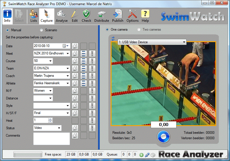
Task: Select the Two cameras option
Action: coord(139,30)
